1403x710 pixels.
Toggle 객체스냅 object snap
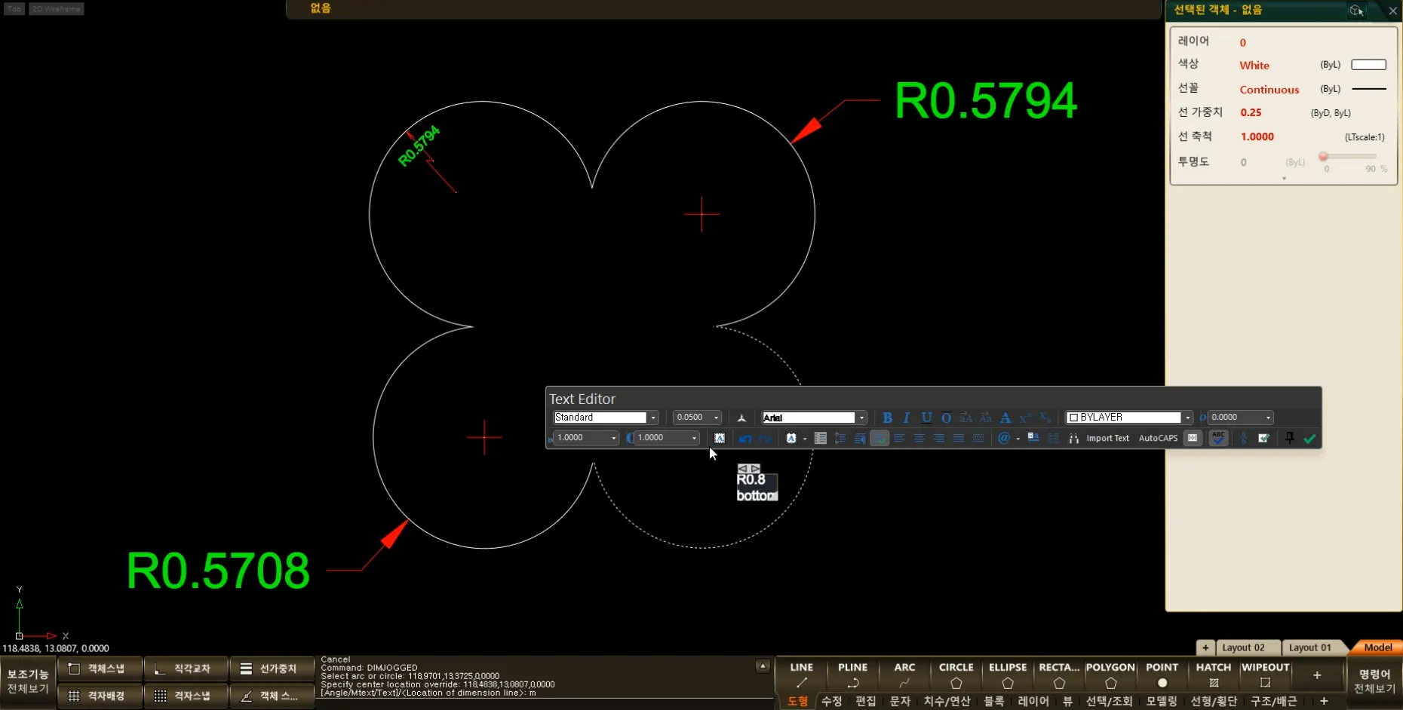coord(99,669)
